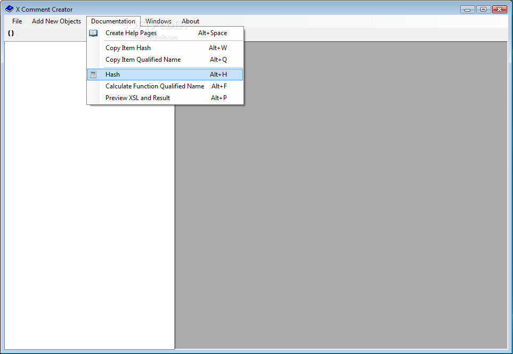513x354 pixels.
Task: Choose Calculate Function Qualified Name
Action: pyautogui.click(x=165, y=86)
